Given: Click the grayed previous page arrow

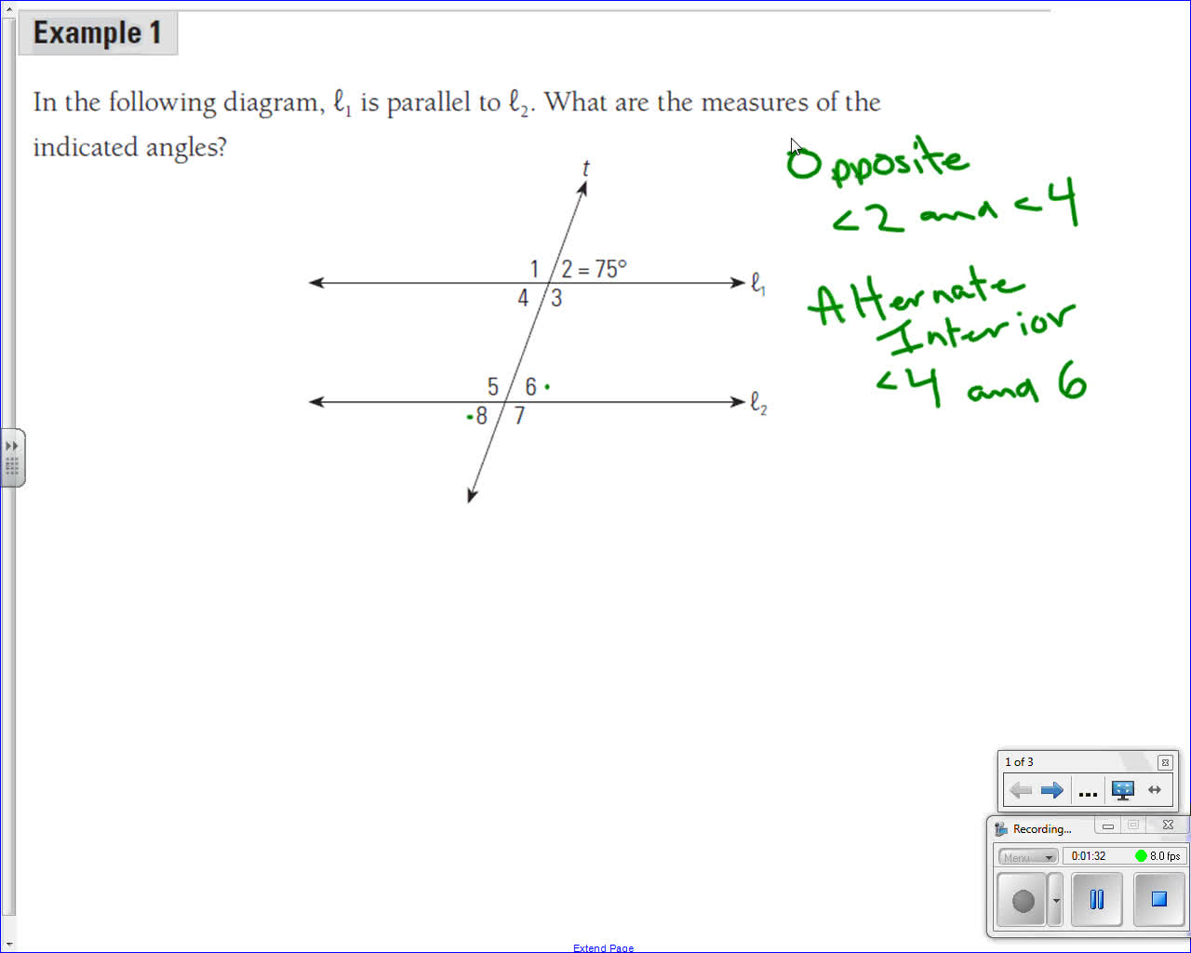Looking at the screenshot, I should [x=1021, y=790].
